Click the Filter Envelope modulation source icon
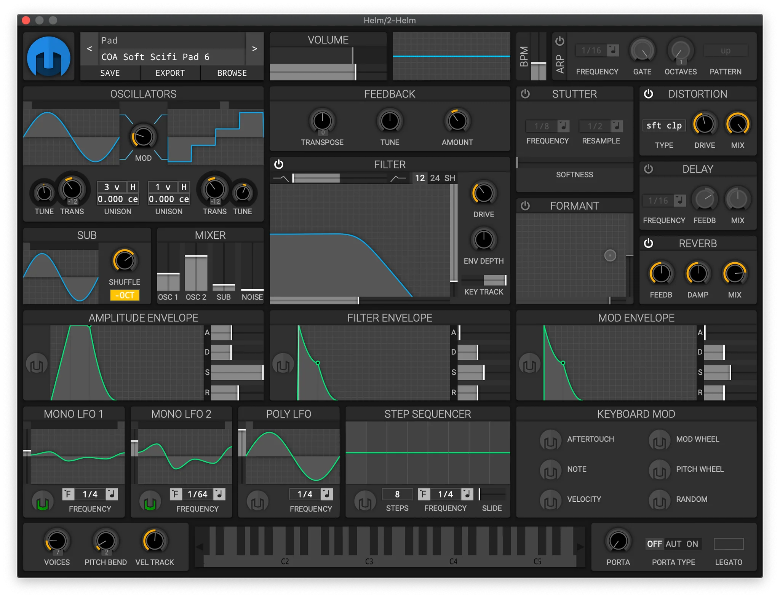 click(283, 364)
